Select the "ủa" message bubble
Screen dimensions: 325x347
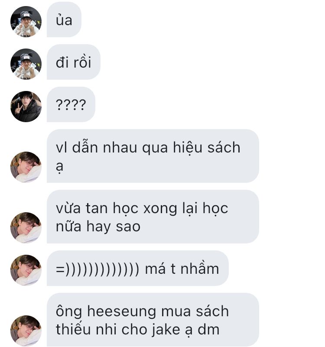pyautogui.click(x=64, y=19)
